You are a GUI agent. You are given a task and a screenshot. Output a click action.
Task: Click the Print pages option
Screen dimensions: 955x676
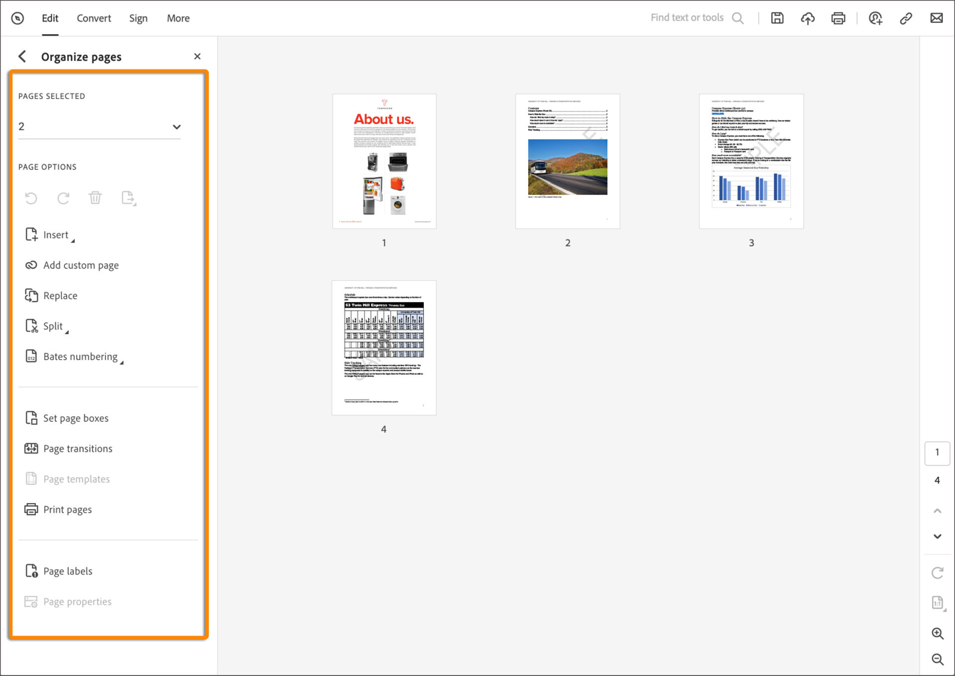point(67,509)
